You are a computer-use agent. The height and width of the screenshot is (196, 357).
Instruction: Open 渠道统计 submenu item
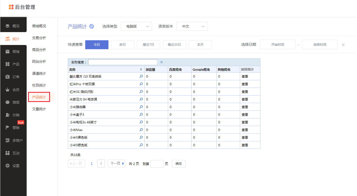tap(39, 73)
